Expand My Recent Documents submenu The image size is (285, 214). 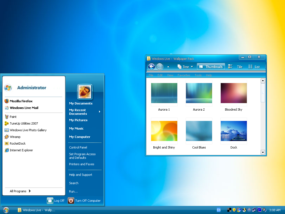(x=100, y=112)
